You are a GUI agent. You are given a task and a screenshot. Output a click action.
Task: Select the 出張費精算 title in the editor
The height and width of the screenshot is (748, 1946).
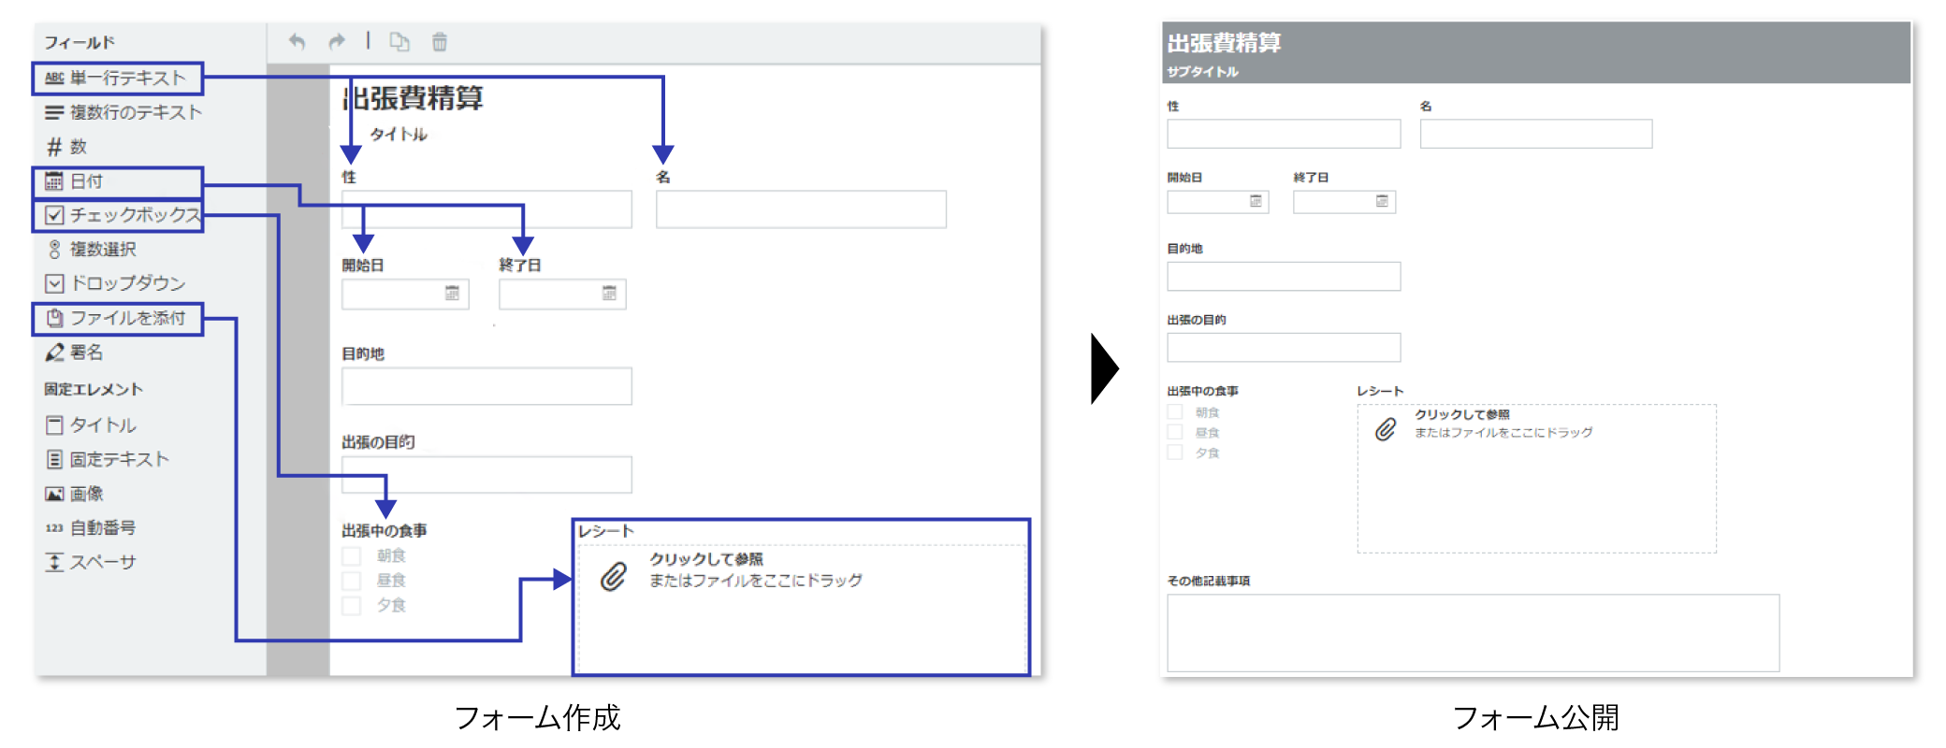click(413, 98)
